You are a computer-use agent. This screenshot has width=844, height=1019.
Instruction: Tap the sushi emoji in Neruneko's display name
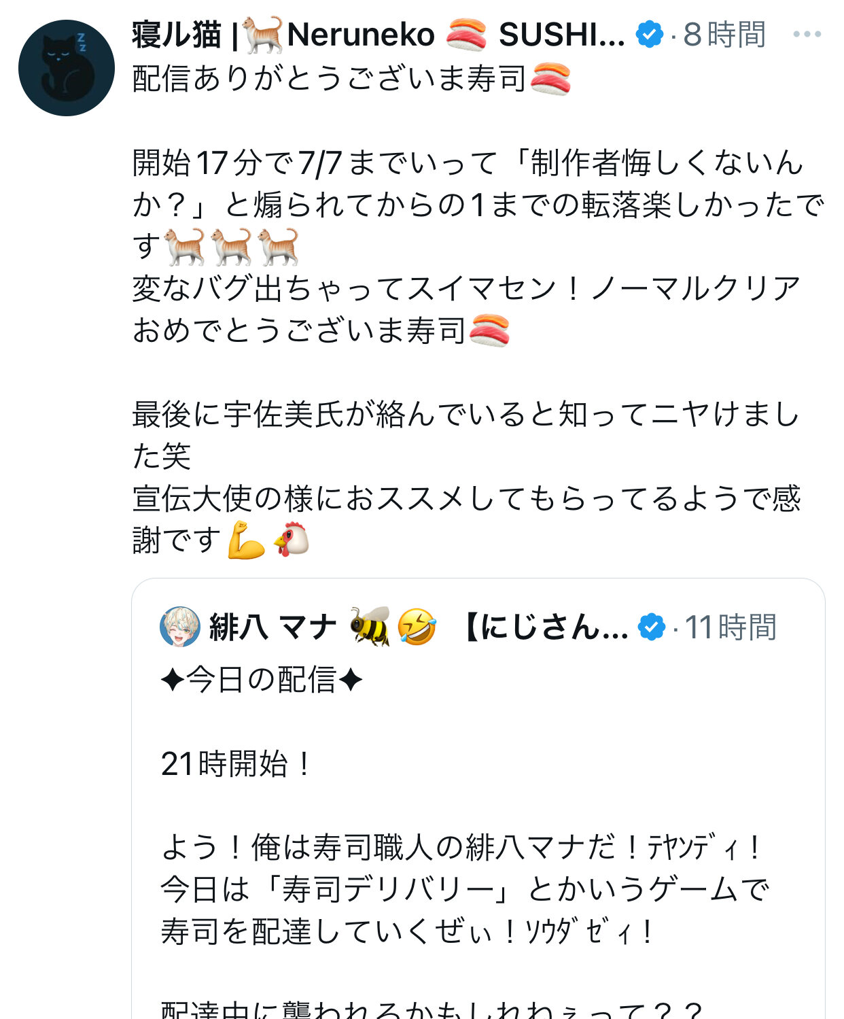(x=466, y=35)
